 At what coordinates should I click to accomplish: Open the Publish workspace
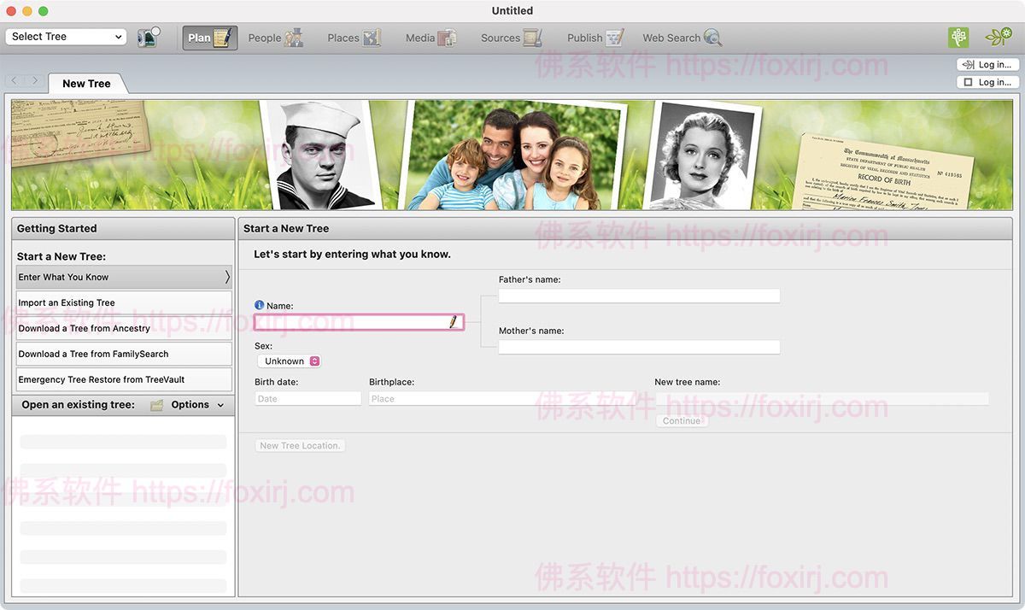593,38
